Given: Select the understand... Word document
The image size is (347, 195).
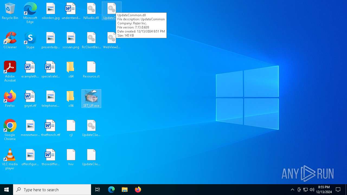Looking at the screenshot, I should point(71,11).
